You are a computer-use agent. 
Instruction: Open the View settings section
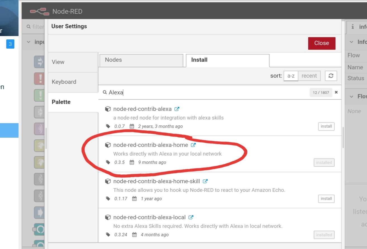pos(73,62)
